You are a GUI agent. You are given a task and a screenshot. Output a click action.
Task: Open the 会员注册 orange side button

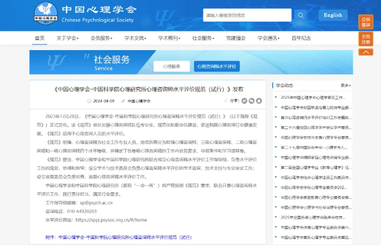(x=366, y=39)
